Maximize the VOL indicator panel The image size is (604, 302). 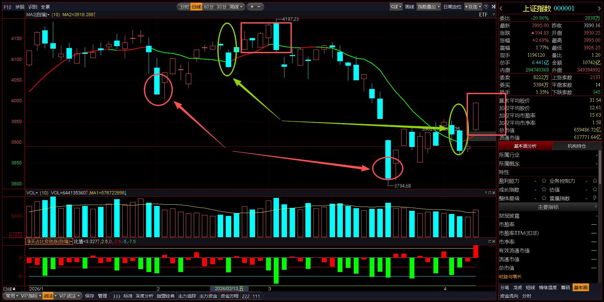click(x=490, y=193)
